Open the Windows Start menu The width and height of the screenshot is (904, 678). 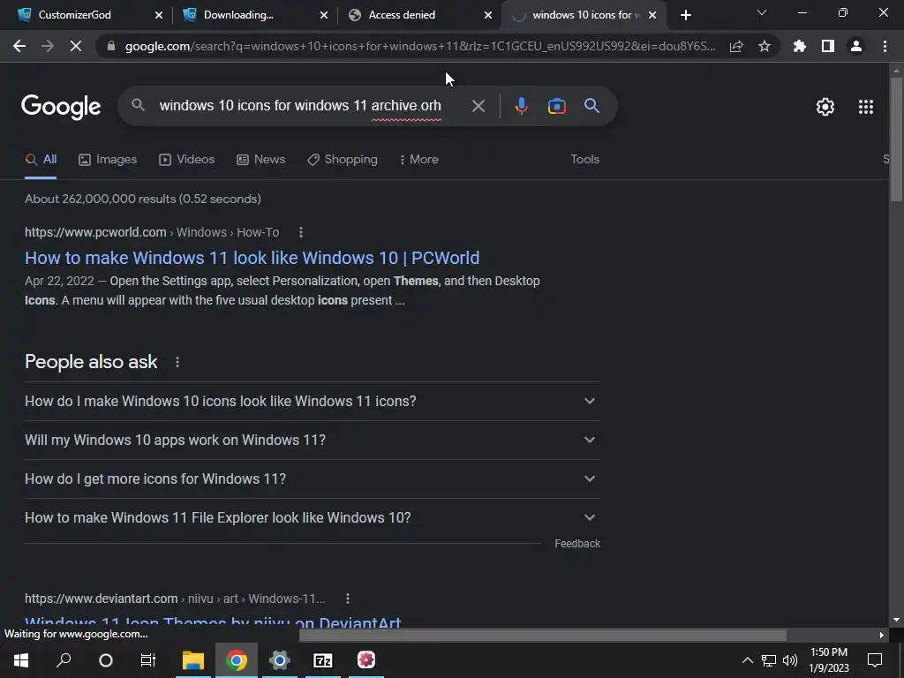pos(21,660)
